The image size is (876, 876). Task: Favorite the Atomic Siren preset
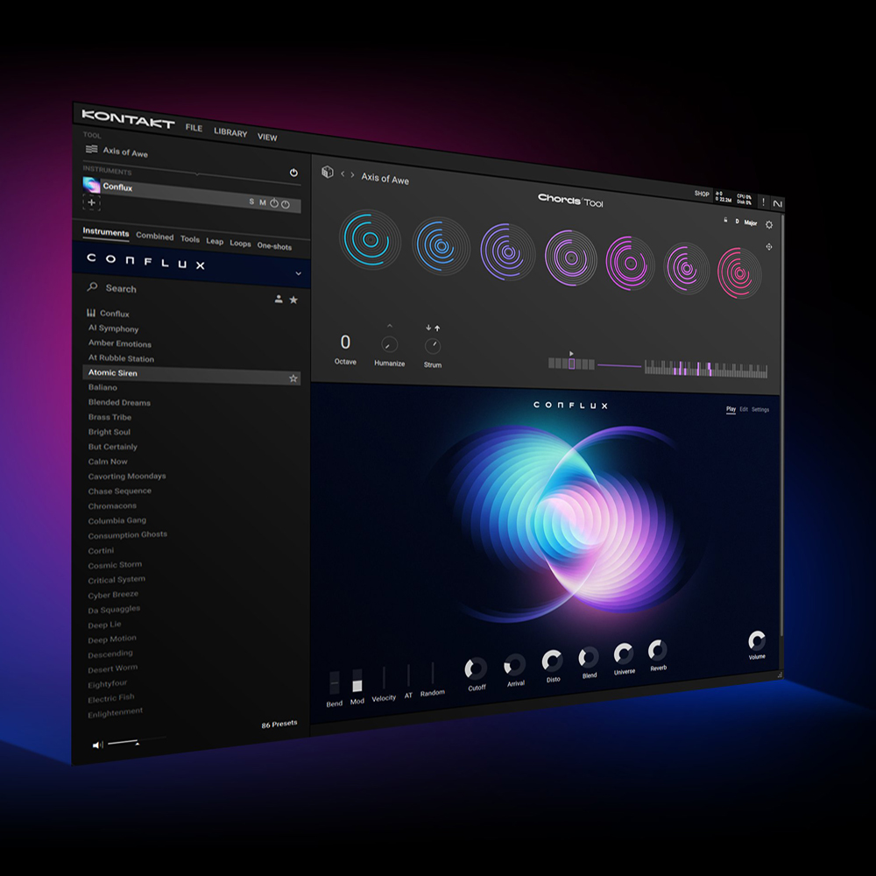tap(293, 378)
